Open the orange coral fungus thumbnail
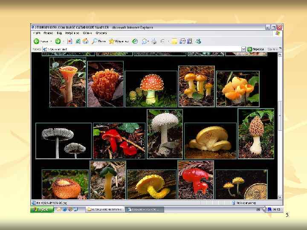The image size is (307, 230). [x=105, y=84]
